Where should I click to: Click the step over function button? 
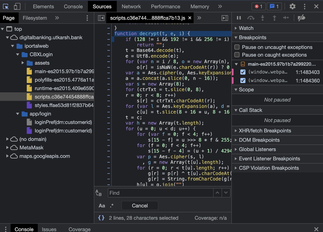tap(251, 18)
